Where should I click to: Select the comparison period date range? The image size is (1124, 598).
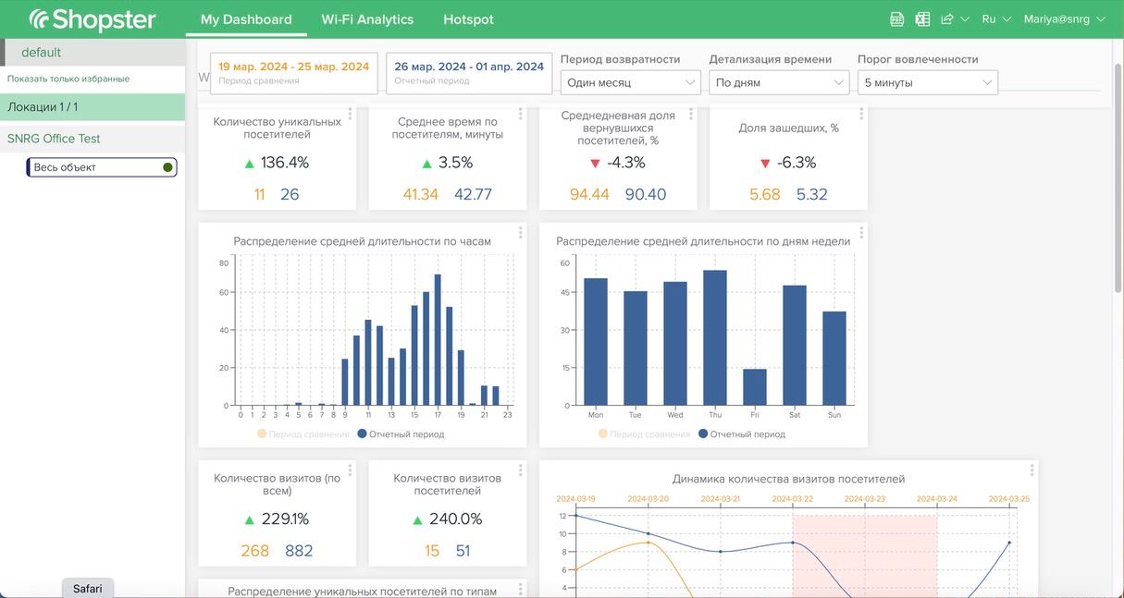294,72
